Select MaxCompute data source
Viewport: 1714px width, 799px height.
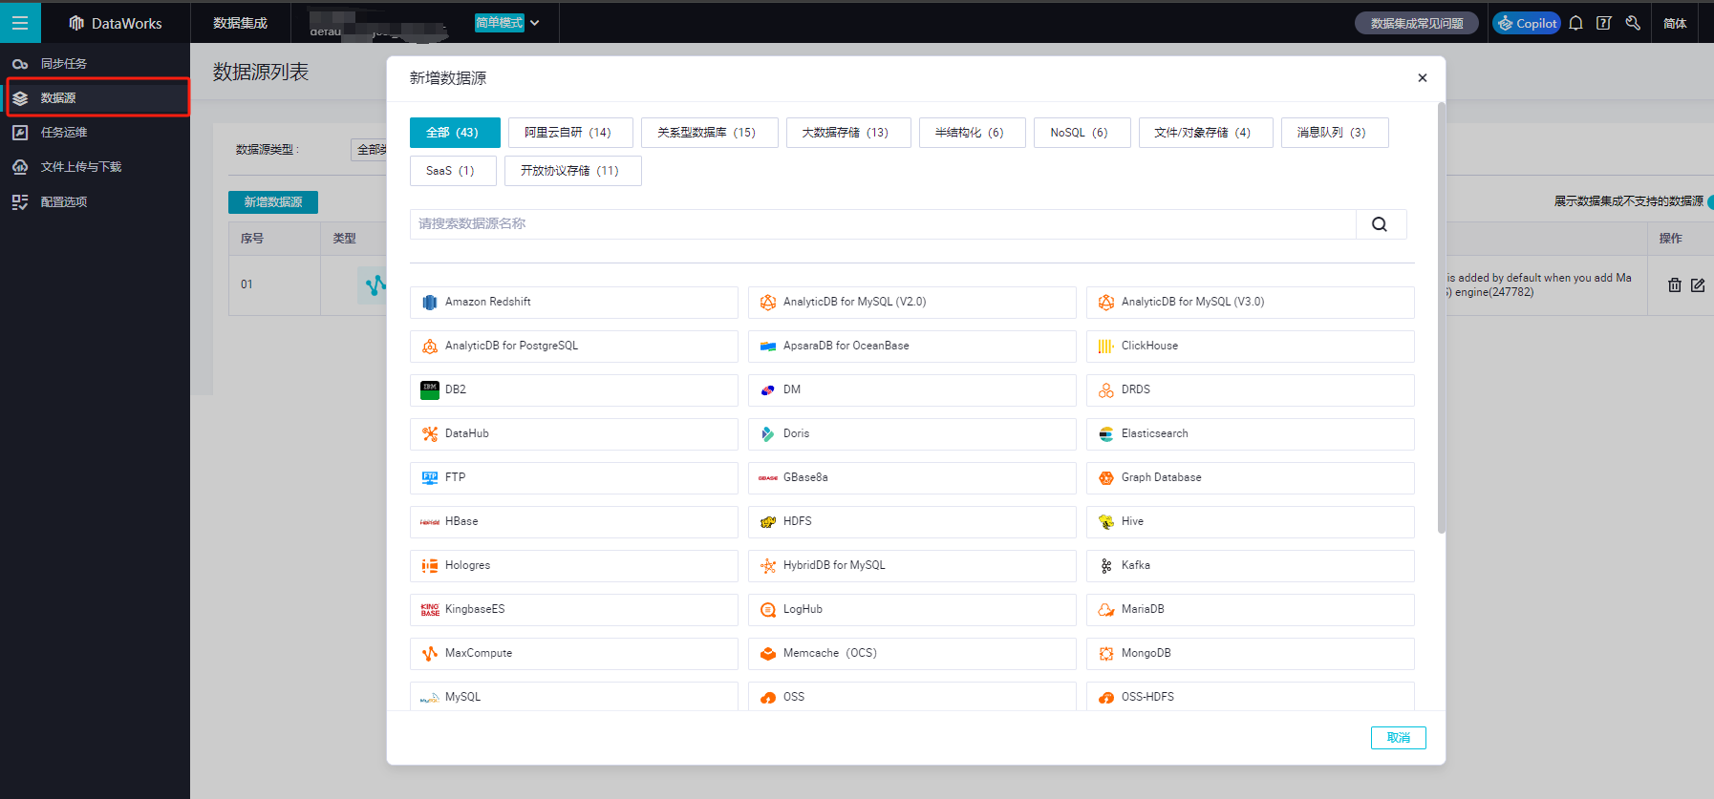pos(574,654)
